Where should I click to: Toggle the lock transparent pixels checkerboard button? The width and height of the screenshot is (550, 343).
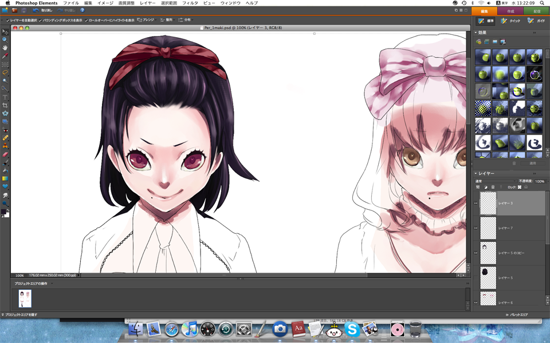[x=520, y=188]
